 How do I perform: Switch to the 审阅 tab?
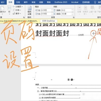pos(33,2)
